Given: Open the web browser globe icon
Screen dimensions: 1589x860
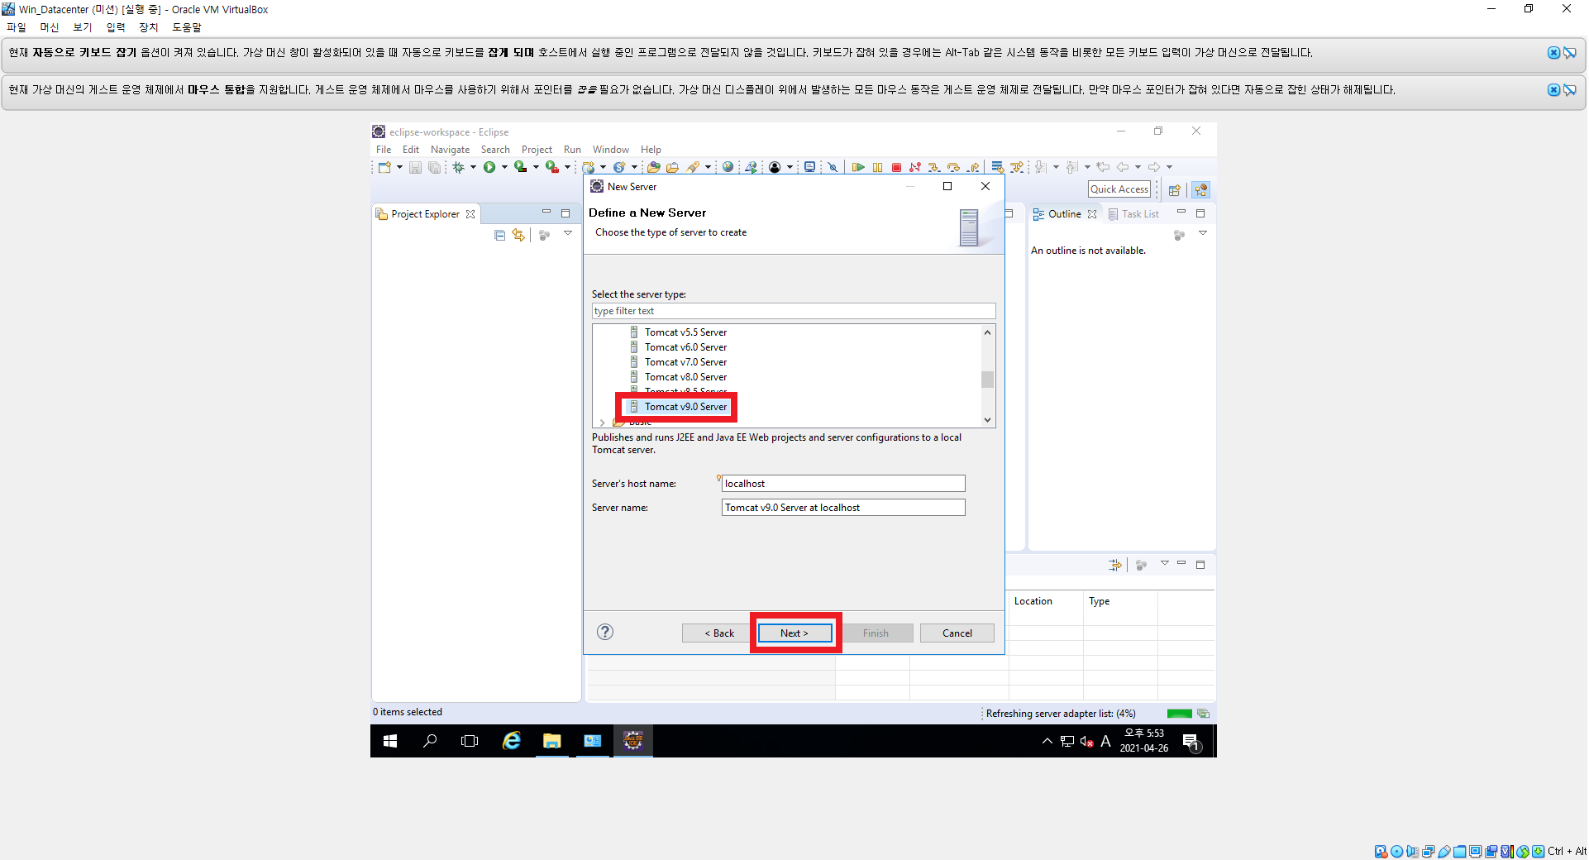Looking at the screenshot, I should 728,167.
